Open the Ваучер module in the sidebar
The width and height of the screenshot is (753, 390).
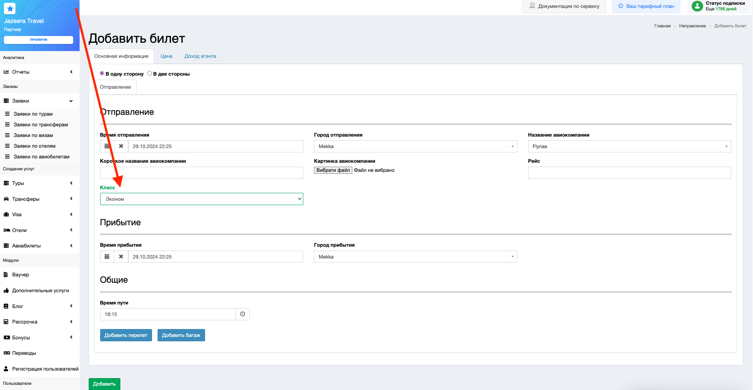click(x=21, y=275)
